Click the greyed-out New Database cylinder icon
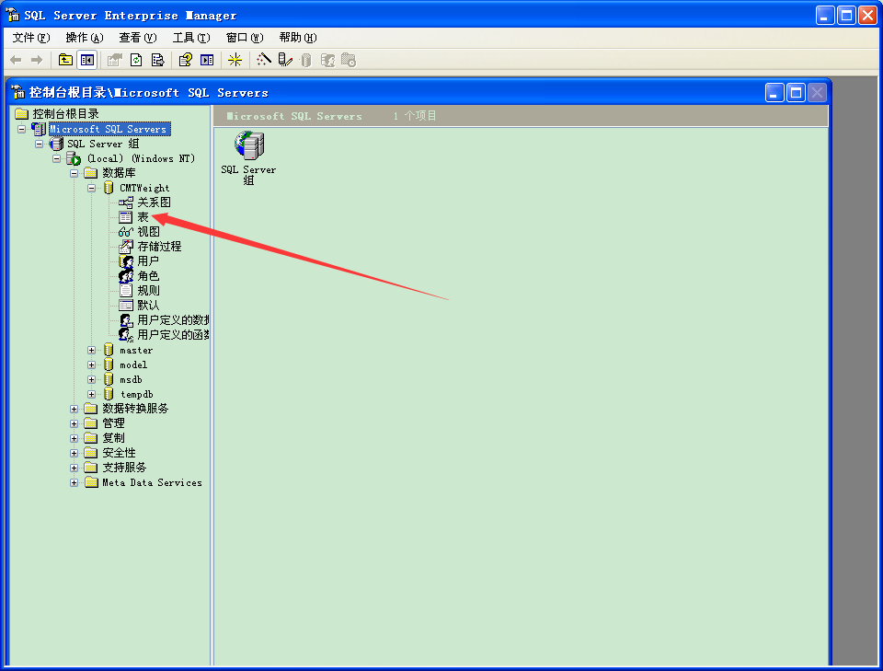Viewport: 883px width, 671px height. [x=305, y=60]
